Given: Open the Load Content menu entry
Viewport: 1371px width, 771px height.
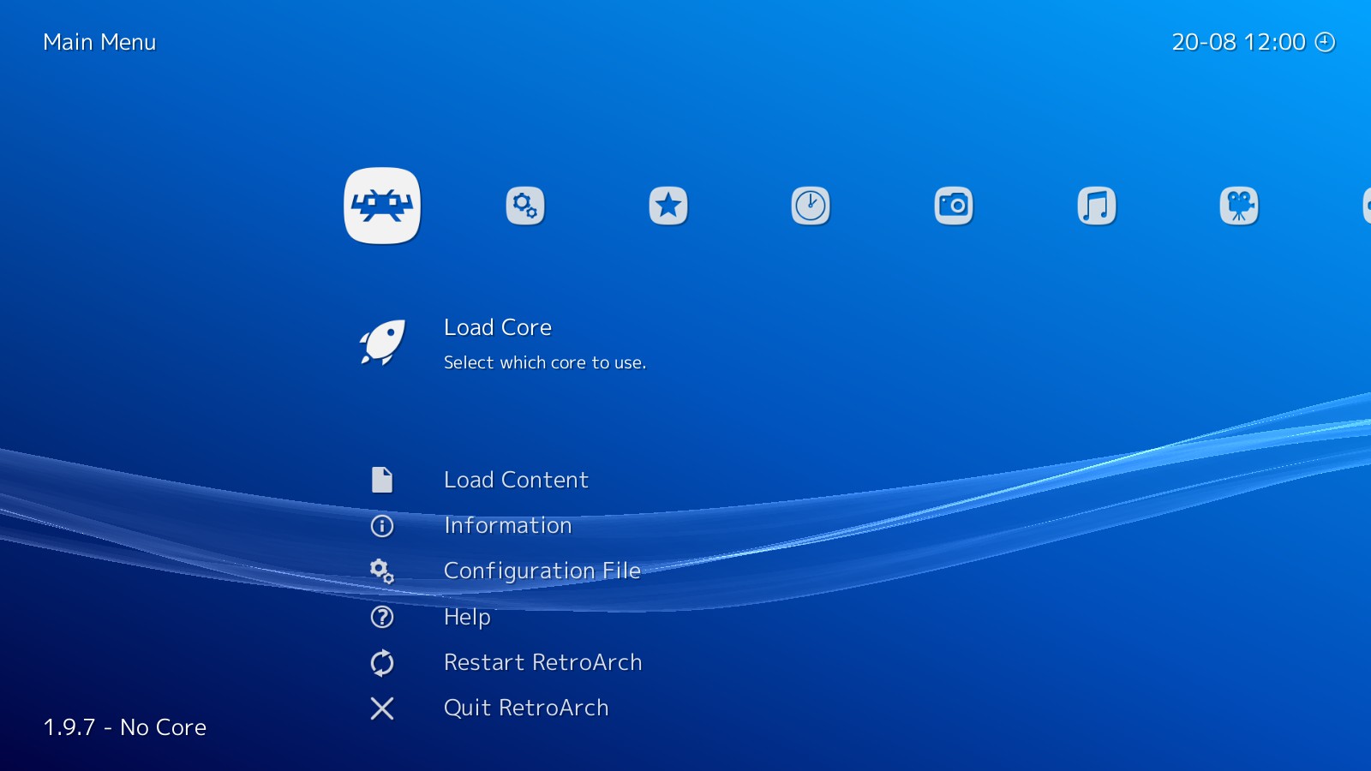Looking at the screenshot, I should 516,480.
